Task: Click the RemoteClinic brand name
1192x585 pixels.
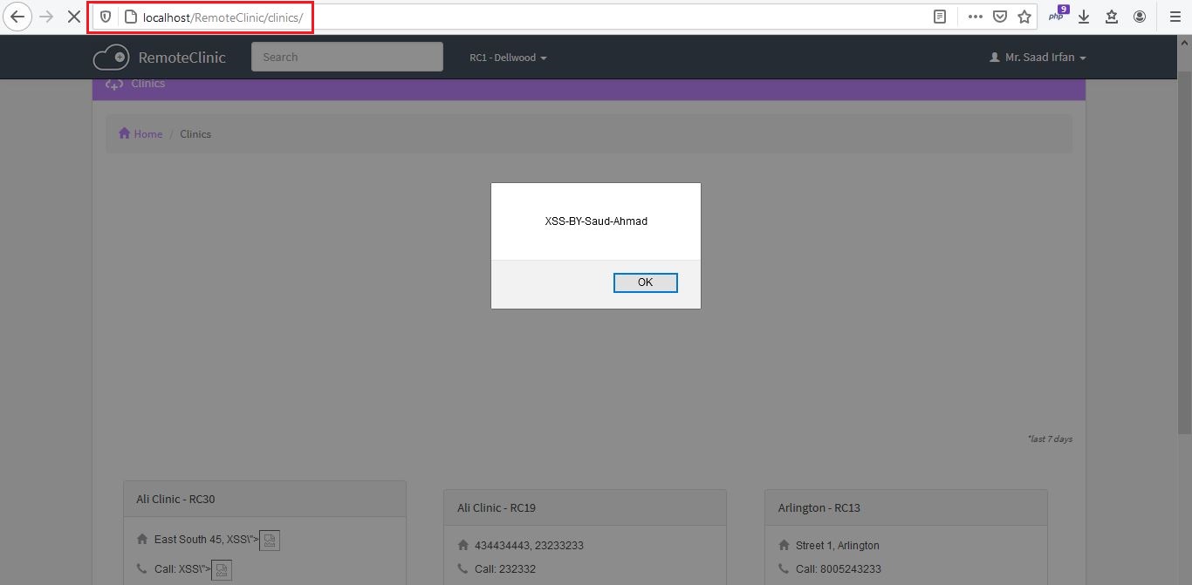Action: click(x=182, y=58)
